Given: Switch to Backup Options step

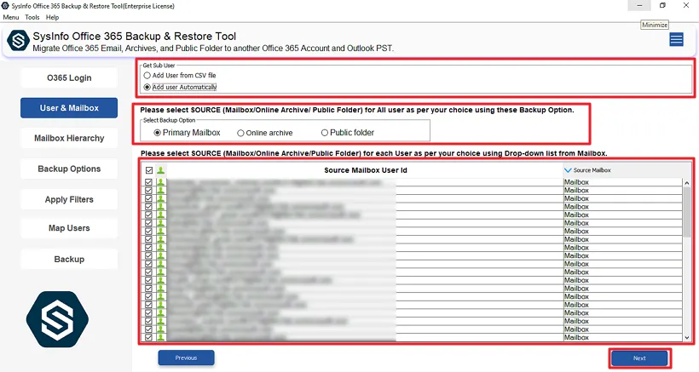Looking at the screenshot, I should click(x=69, y=169).
